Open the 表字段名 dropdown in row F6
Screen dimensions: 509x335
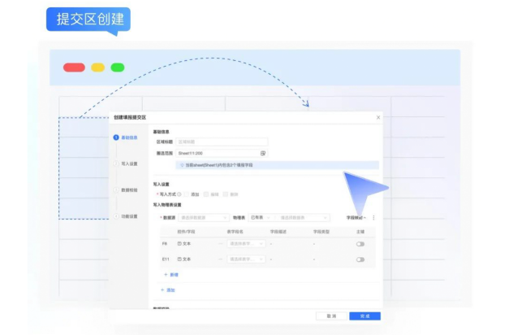click(247, 244)
